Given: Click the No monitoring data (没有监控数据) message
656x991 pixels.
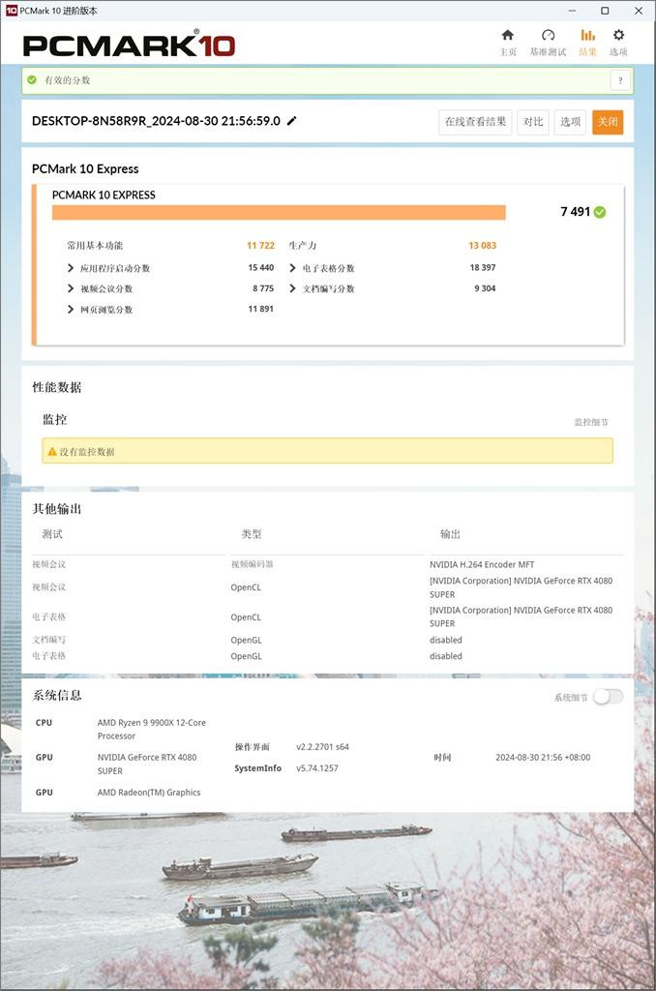Looking at the screenshot, I should 86,451.
